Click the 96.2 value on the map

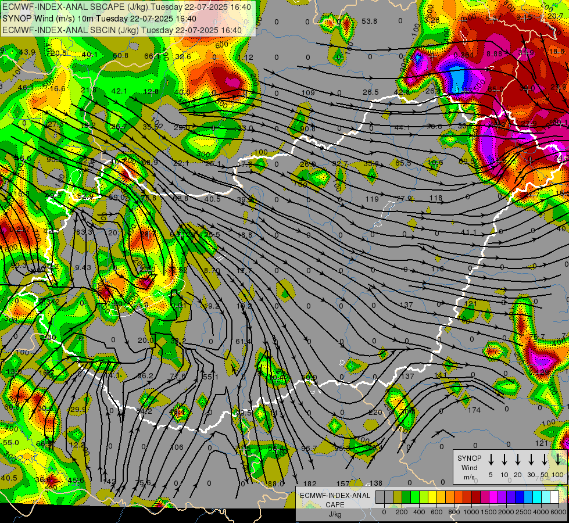pos(145,375)
